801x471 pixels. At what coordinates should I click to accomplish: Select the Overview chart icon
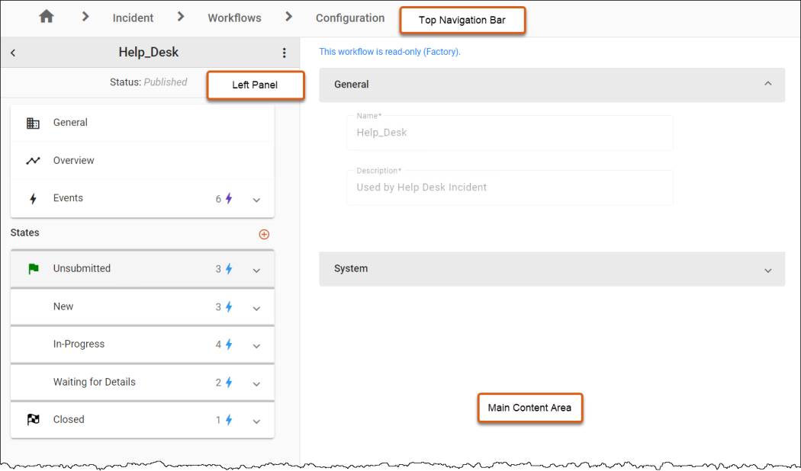click(x=33, y=160)
